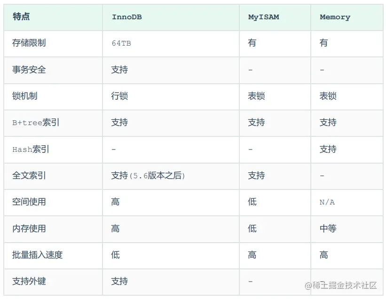Click the 行锁 cell under InnoDB
The image size is (386, 299).
pos(119,96)
